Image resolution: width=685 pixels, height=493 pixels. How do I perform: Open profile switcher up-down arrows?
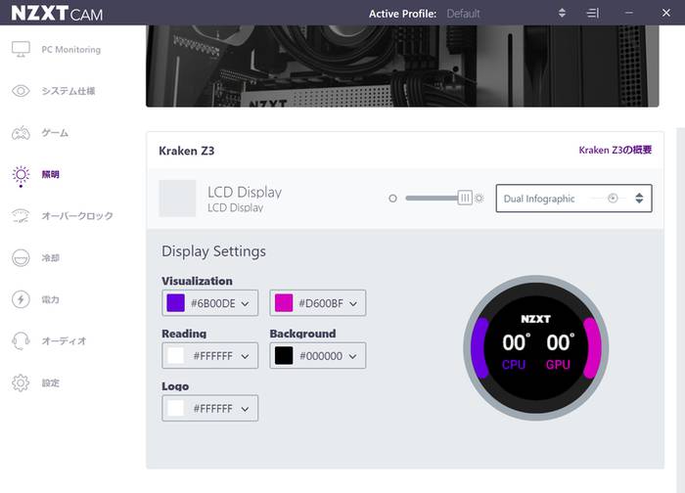(x=562, y=13)
